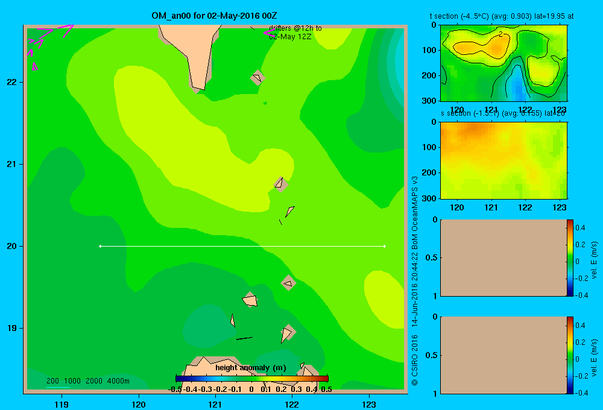Click longitude label 119 on the main map axis
Viewport: 603px width, 410px height.
pyautogui.click(x=62, y=404)
